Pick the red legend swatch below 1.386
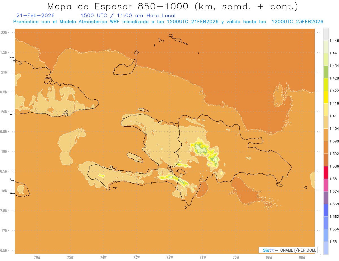339x261 pixels. 326,172
